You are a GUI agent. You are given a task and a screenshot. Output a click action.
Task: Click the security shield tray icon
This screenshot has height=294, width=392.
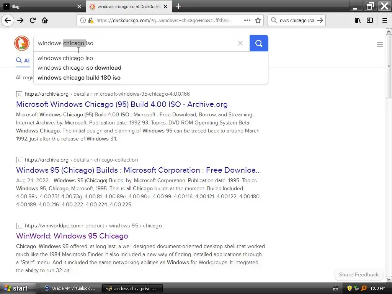(350, 288)
